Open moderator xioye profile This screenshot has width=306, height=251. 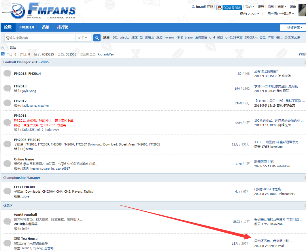click(x=26, y=196)
